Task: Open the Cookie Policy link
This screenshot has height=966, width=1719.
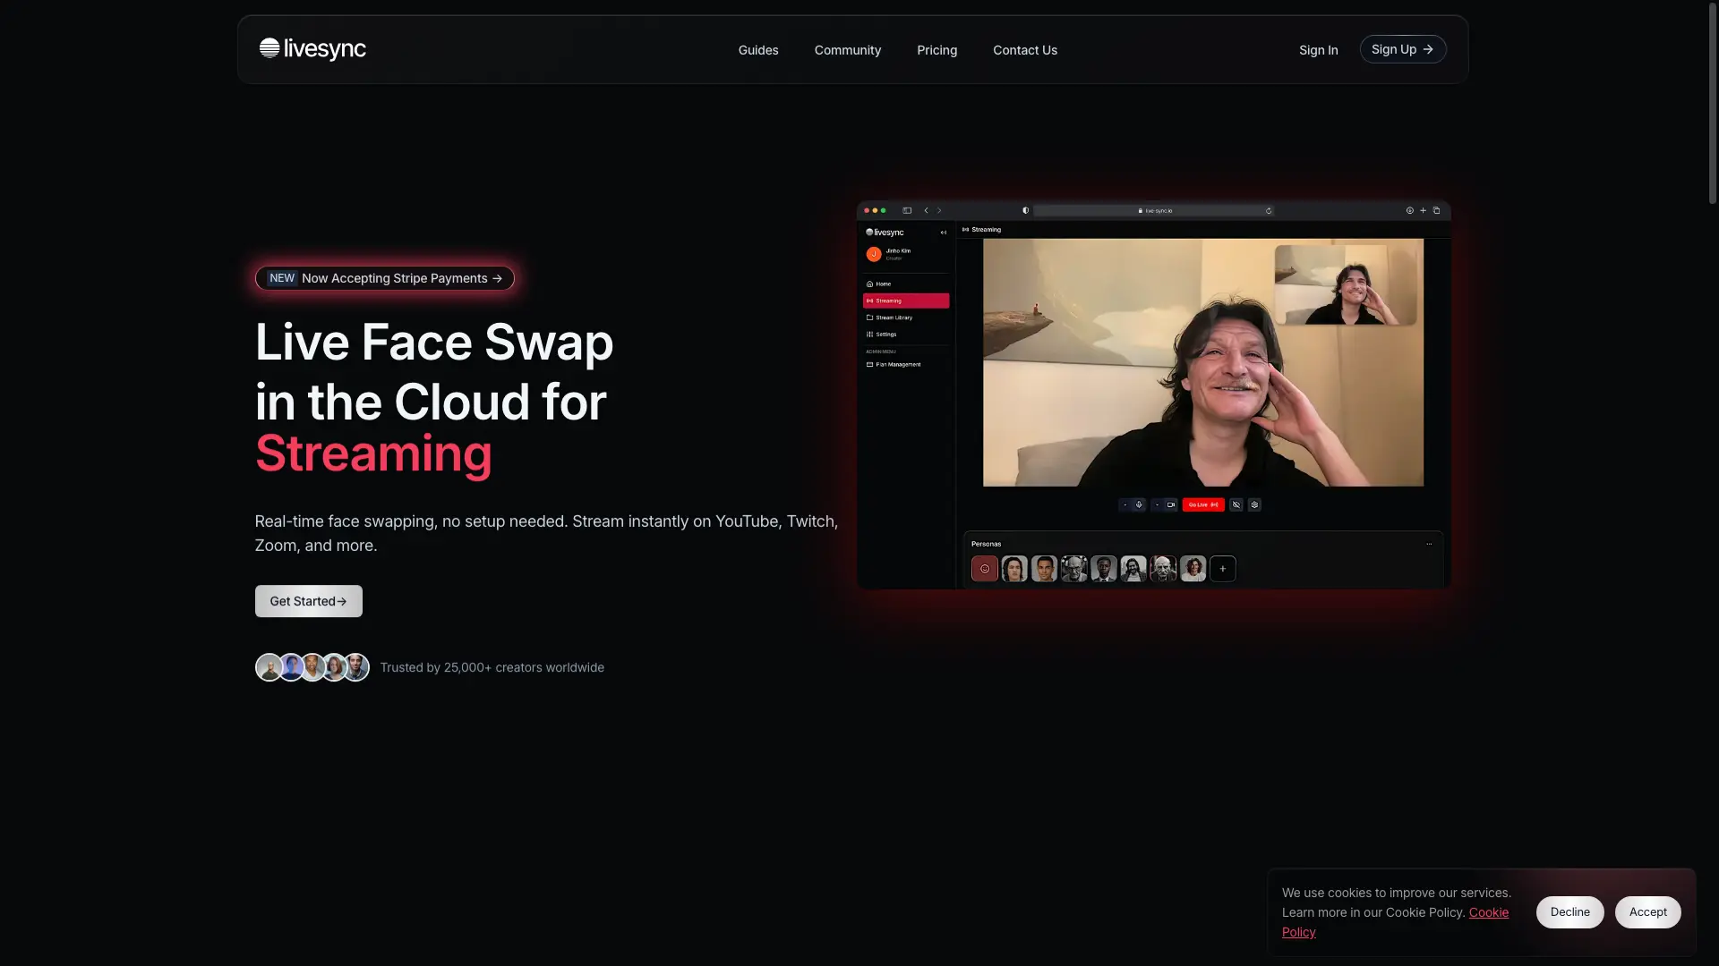Action: click(1395, 922)
